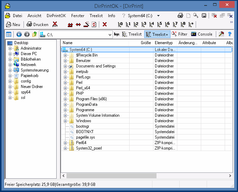Open the Filter option
238x192 pixels.
point(179,34)
